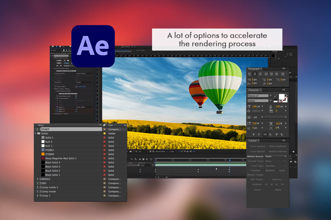Click the START composition icon

(x=39, y=129)
